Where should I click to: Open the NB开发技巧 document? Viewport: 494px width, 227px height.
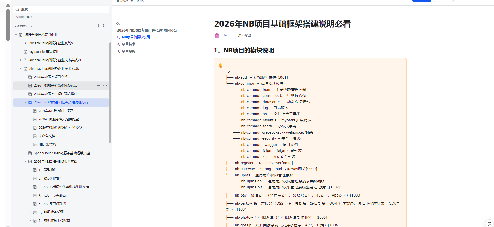coord(47,144)
